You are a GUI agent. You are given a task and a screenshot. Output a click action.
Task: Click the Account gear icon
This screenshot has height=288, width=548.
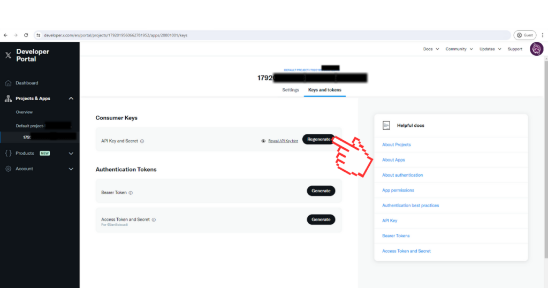(8, 169)
